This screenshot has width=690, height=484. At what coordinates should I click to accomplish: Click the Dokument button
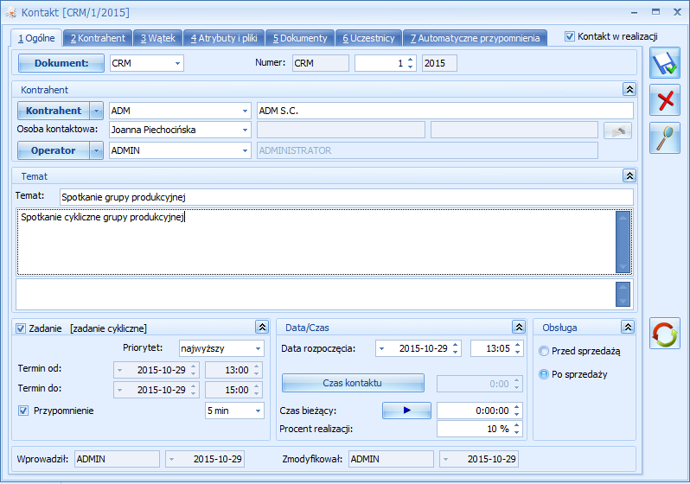tap(61, 63)
